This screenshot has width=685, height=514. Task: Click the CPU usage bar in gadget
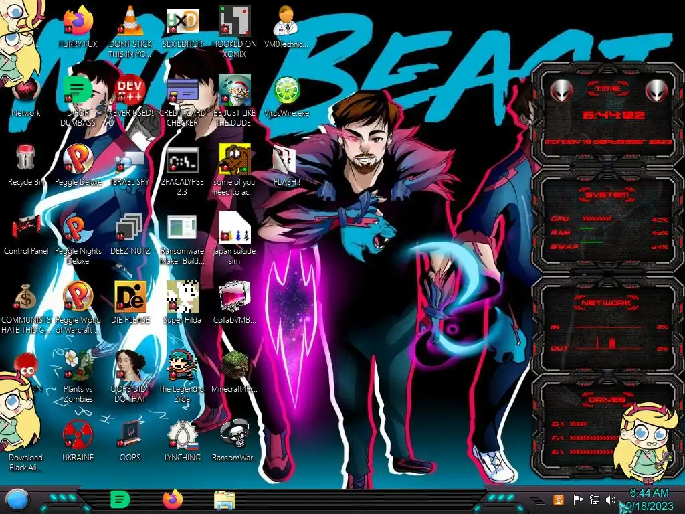(597, 219)
